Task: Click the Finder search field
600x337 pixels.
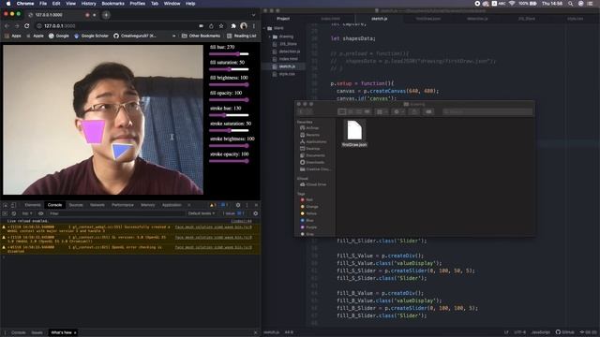Action: click(x=487, y=111)
